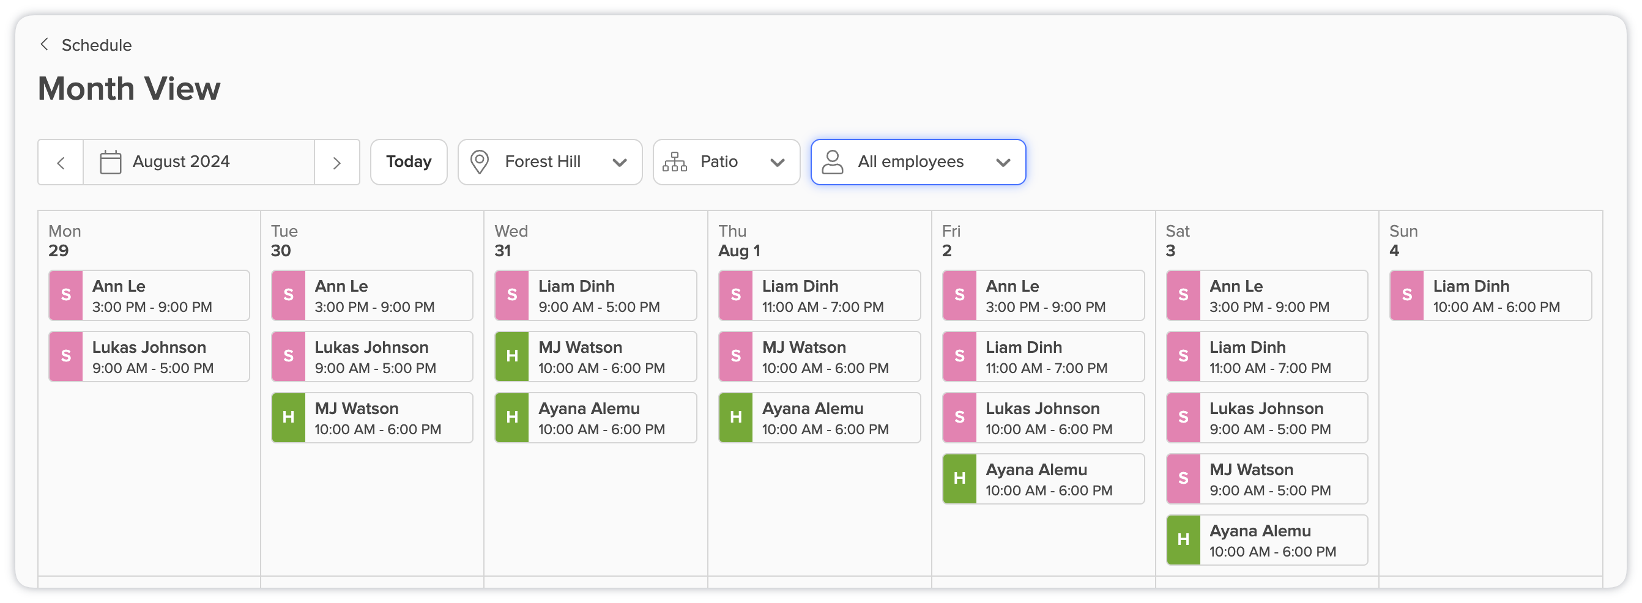Screen dimensions: 1642x603
Task: Select the Thu Aug 1 day header
Action: (740, 241)
